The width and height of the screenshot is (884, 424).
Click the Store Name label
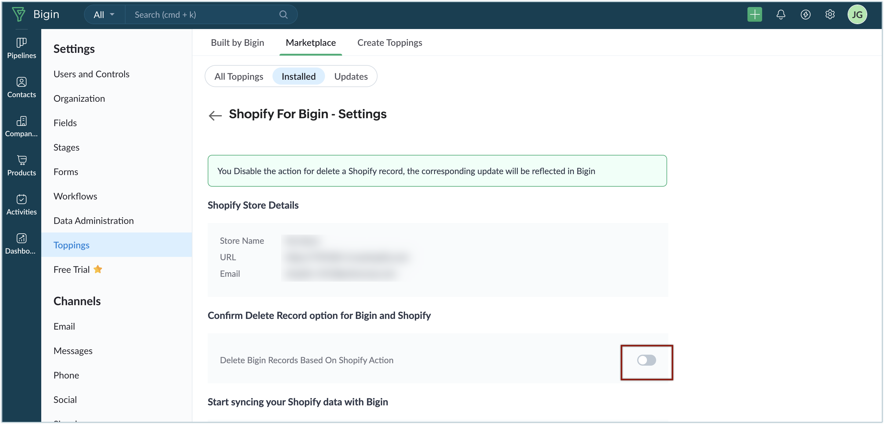pos(242,241)
